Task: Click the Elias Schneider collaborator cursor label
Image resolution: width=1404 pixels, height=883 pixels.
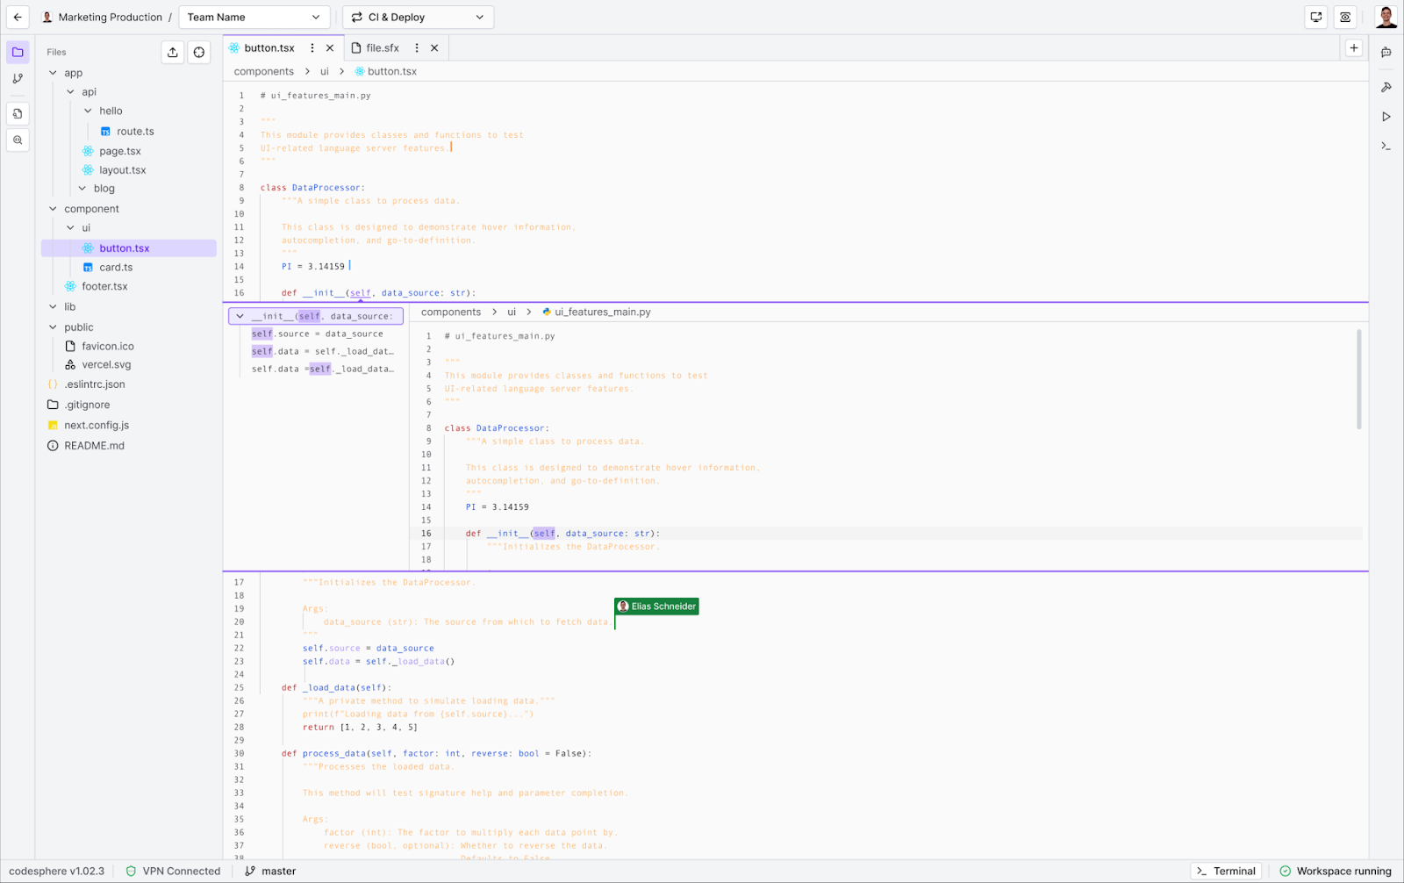Action: 655,607
